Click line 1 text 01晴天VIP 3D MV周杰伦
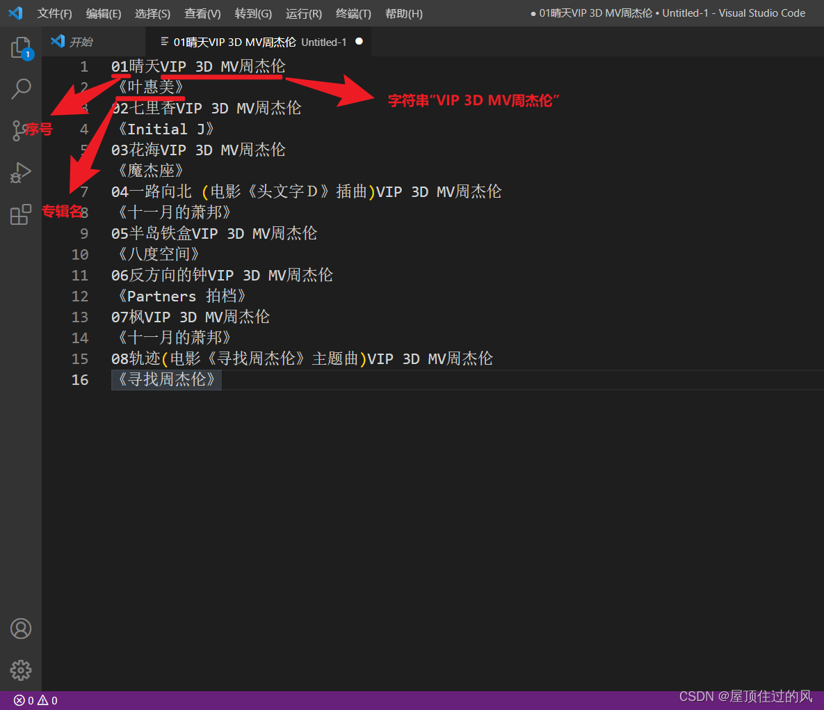Image resolution: width=824 pixels, height=710 pixels. (x=198, y=66)
